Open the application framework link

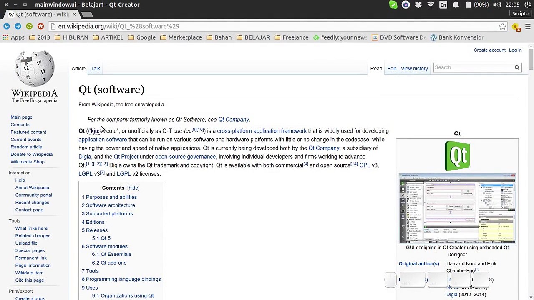(280, 131)
